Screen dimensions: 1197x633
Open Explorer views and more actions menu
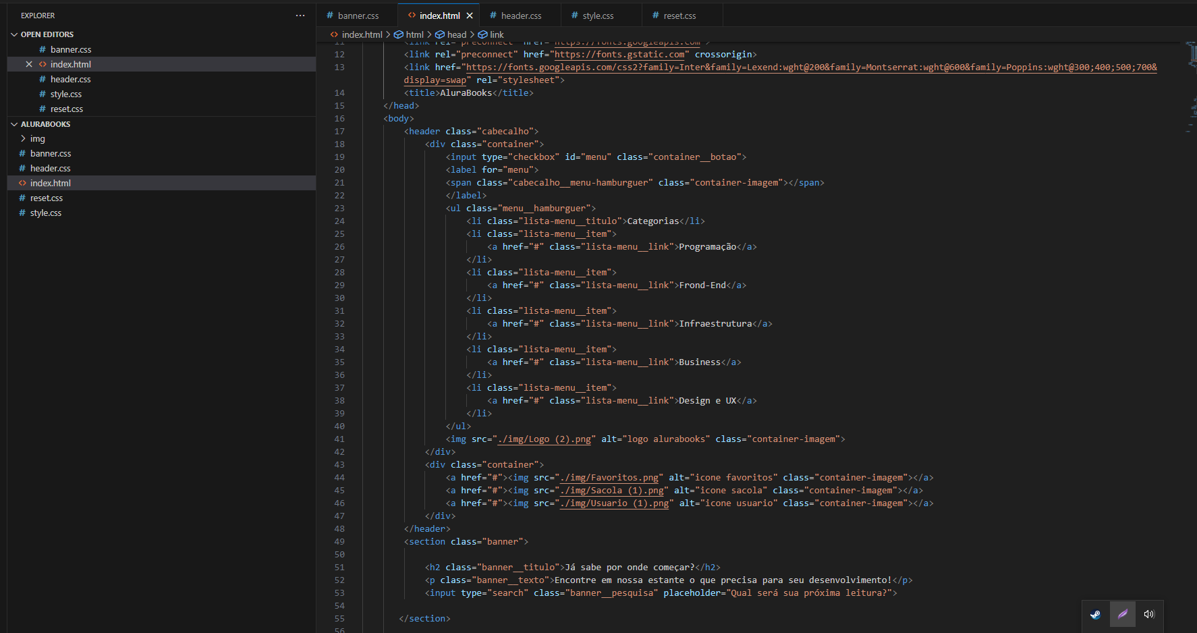[300, 16]
